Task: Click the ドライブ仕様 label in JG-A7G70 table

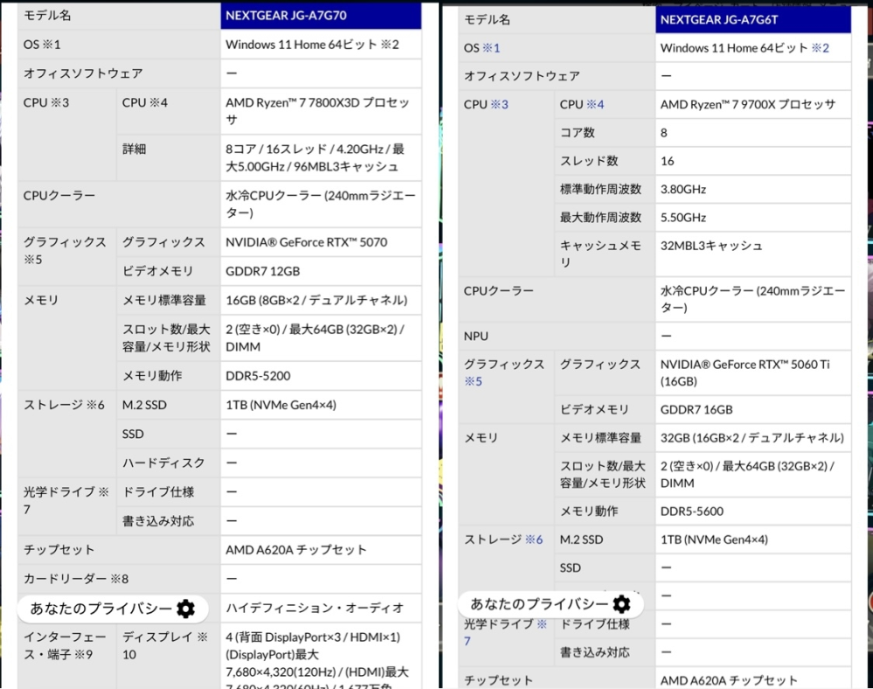Action: click(158, 491)
